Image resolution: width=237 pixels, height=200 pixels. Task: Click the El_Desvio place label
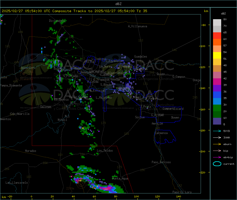[x=61, y=100]
